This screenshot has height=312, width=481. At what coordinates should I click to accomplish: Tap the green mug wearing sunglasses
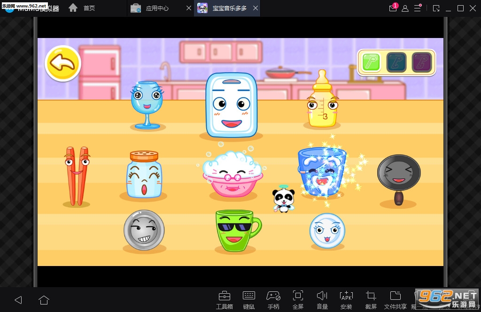tap(235, 229)
